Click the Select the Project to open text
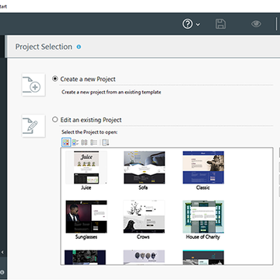Viewport: 280px width, 280px height. pyautogui.click(x=89, y=132)
